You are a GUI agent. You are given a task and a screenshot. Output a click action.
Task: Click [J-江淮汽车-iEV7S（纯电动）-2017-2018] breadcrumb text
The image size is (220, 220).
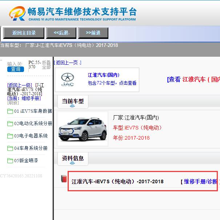click(x=25, y=89)
